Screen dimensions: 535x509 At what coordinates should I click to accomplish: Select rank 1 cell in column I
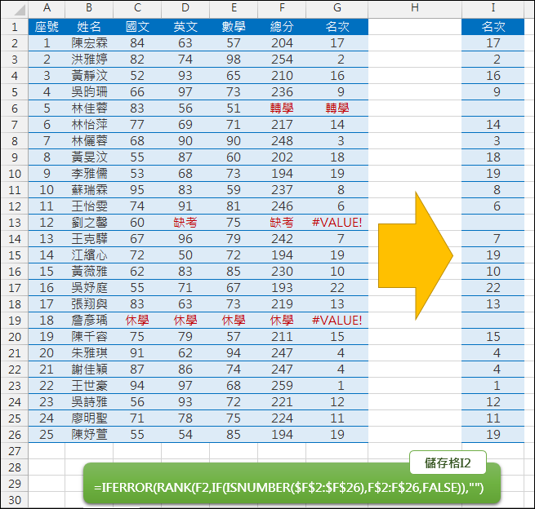pos(493,386)
